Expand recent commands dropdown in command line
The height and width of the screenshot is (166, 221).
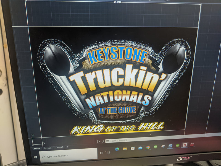108,141
